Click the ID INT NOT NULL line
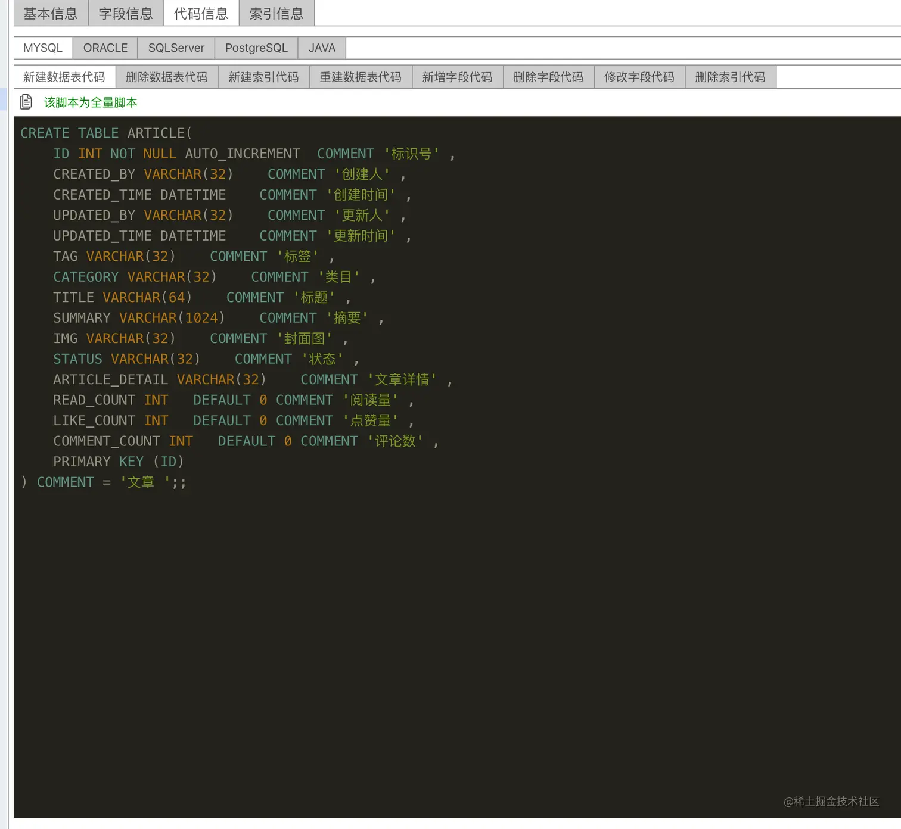This screenshot has width=901, height=829. 254,154
